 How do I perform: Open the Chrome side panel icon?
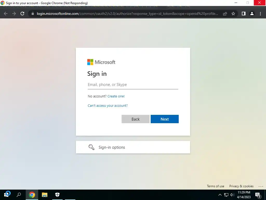click(244, 14)
